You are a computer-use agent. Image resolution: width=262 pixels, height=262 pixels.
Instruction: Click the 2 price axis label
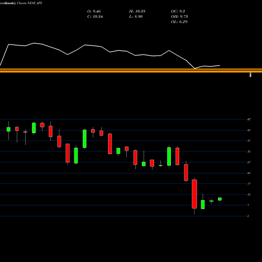tap(248, 216)
